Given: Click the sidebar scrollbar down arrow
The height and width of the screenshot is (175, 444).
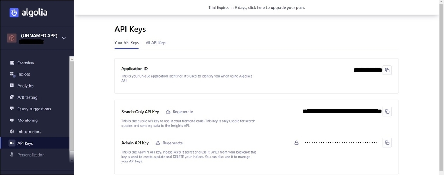Looking at the screenshot, I should 72,161.
